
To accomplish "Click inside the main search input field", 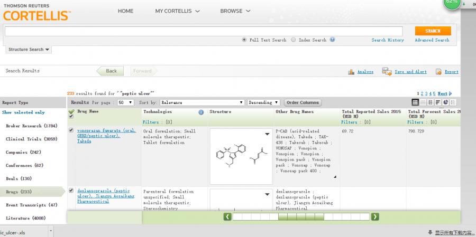I will coord(204,31).
